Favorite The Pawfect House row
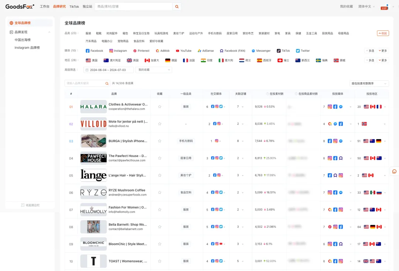Screen dimensions: 399x271 (x=160, y=158)
